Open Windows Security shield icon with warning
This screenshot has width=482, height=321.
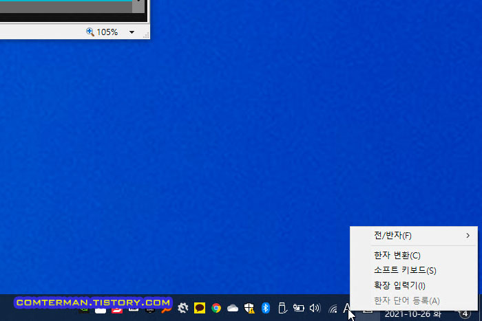(249, 308)
